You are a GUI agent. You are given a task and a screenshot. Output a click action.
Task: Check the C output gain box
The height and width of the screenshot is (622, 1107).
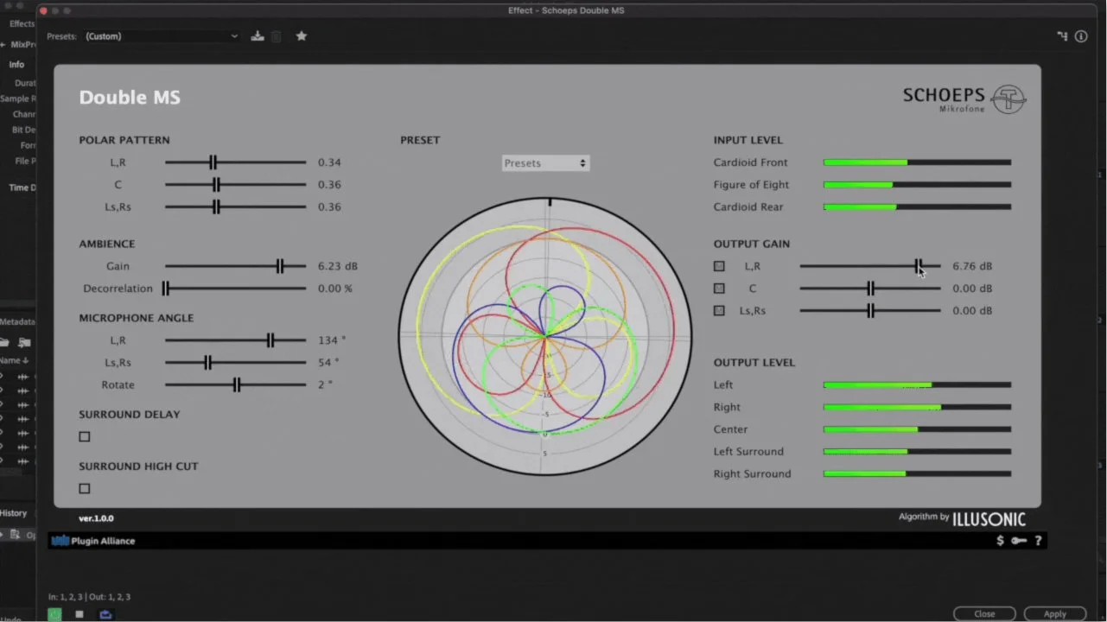pos(719,289)
